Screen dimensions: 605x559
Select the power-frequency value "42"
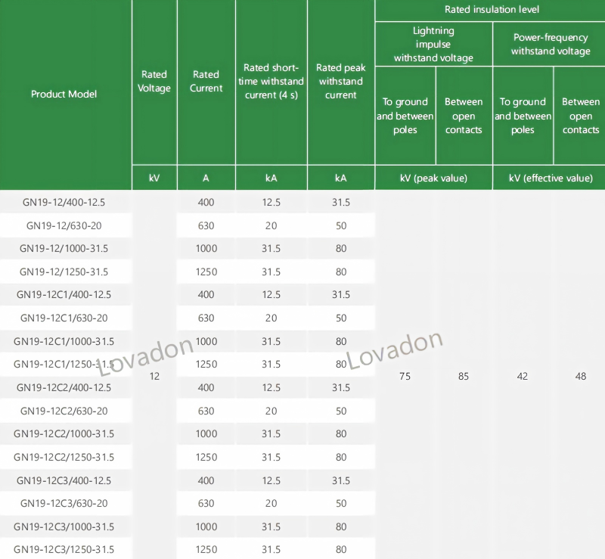(x=522, y=376)
